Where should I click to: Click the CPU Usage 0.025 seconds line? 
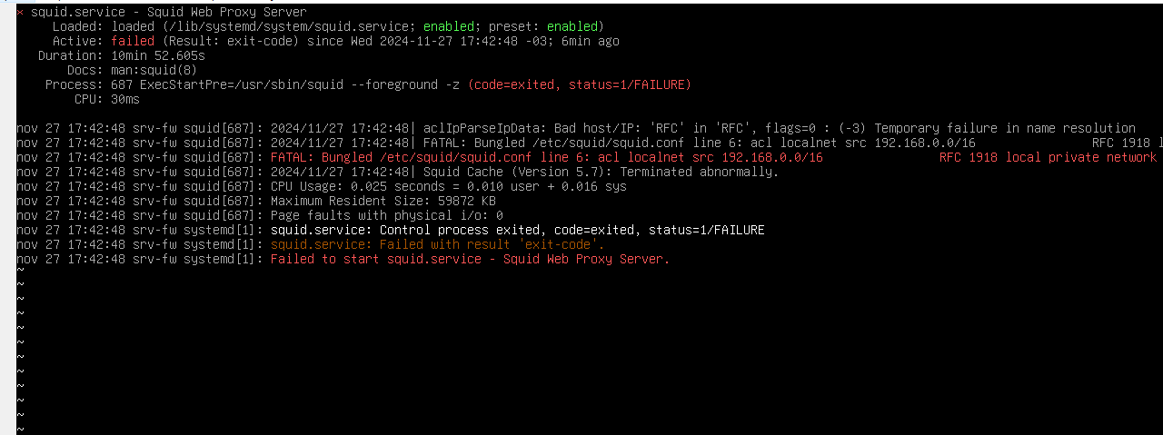(449, 186)
